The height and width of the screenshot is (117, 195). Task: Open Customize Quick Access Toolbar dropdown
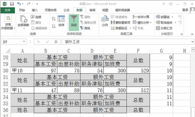(x=37, y=4)
